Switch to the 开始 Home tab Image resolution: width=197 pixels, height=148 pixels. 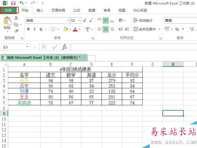pyautogui.click(x=25, y=10)
